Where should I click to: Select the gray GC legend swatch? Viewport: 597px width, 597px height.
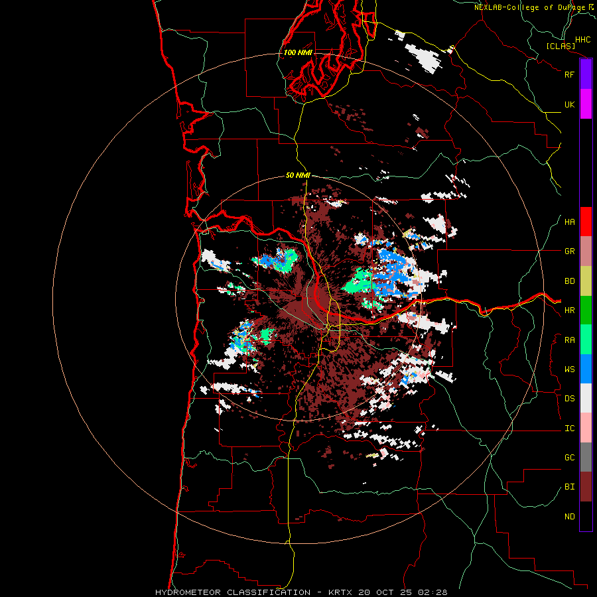click(586, 457)
